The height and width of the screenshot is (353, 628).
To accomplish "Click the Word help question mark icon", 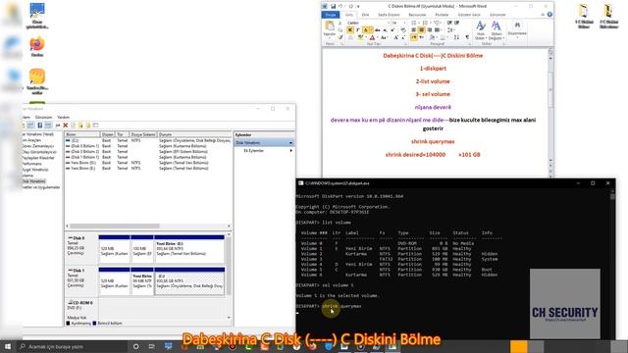I will 549,15.
